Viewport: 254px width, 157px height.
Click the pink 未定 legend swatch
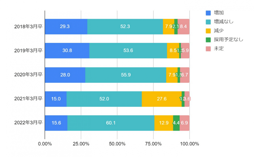pos(208,49)
